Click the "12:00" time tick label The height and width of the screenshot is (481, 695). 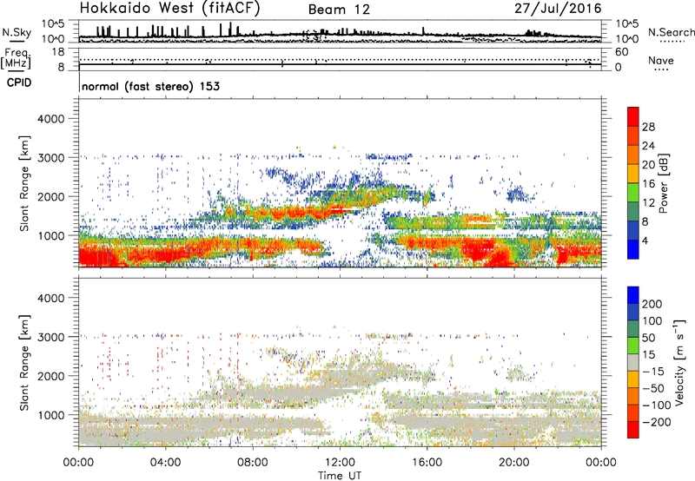(340, 463)
